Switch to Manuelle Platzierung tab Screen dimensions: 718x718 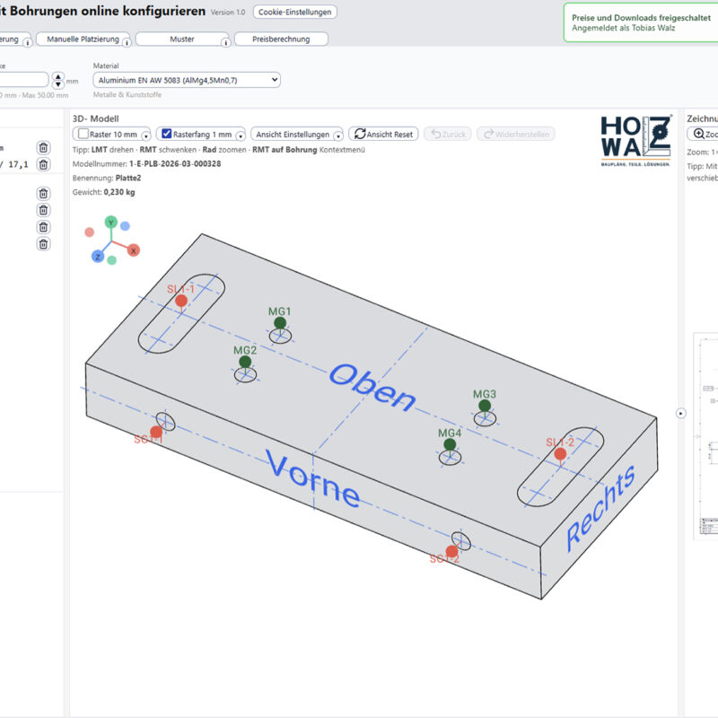83,39
